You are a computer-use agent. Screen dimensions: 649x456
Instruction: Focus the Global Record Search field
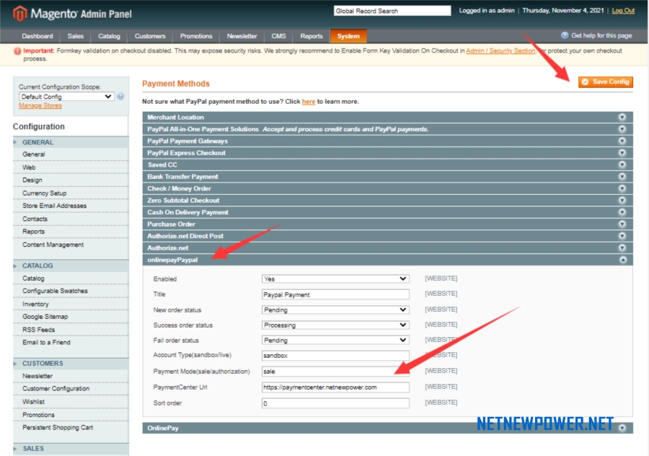click(x=392, y=11)
